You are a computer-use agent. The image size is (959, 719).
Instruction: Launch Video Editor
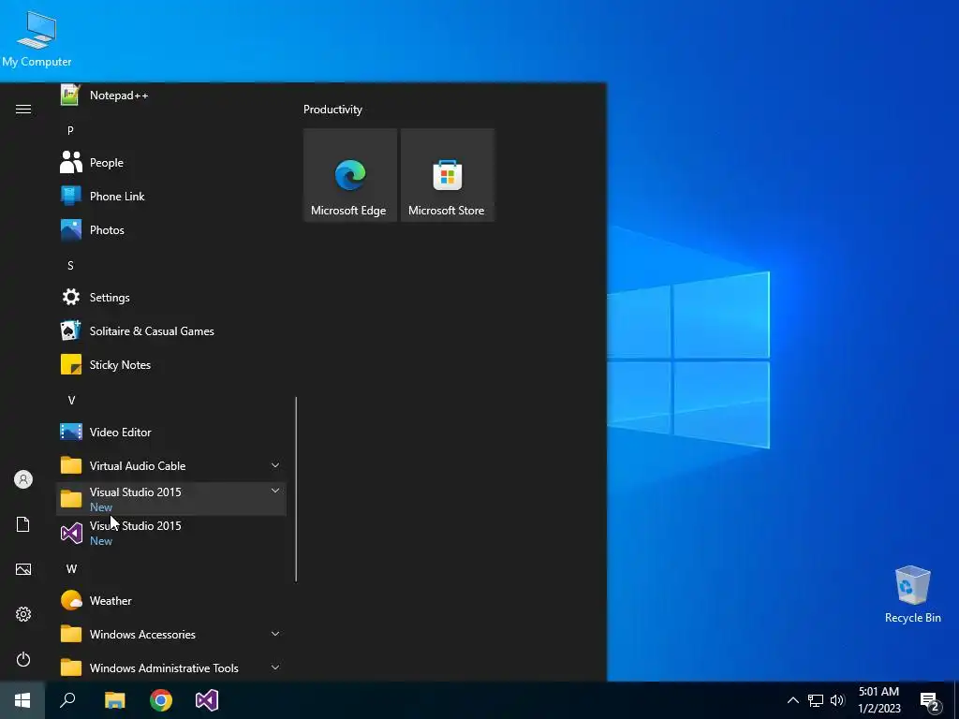pos(171,432)
